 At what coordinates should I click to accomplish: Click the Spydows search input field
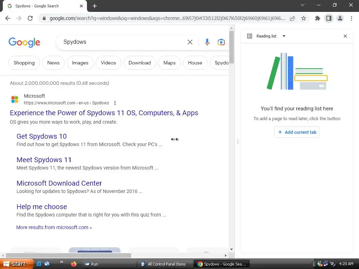click(x=124, y=42)
